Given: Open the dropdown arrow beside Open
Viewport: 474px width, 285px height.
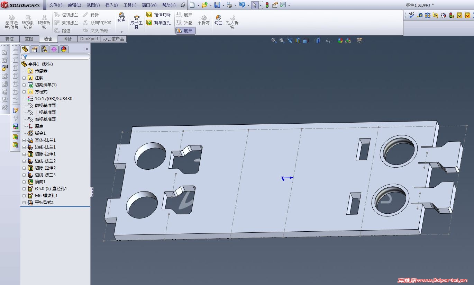Looking at the screenshot, I should pos(211,5).
